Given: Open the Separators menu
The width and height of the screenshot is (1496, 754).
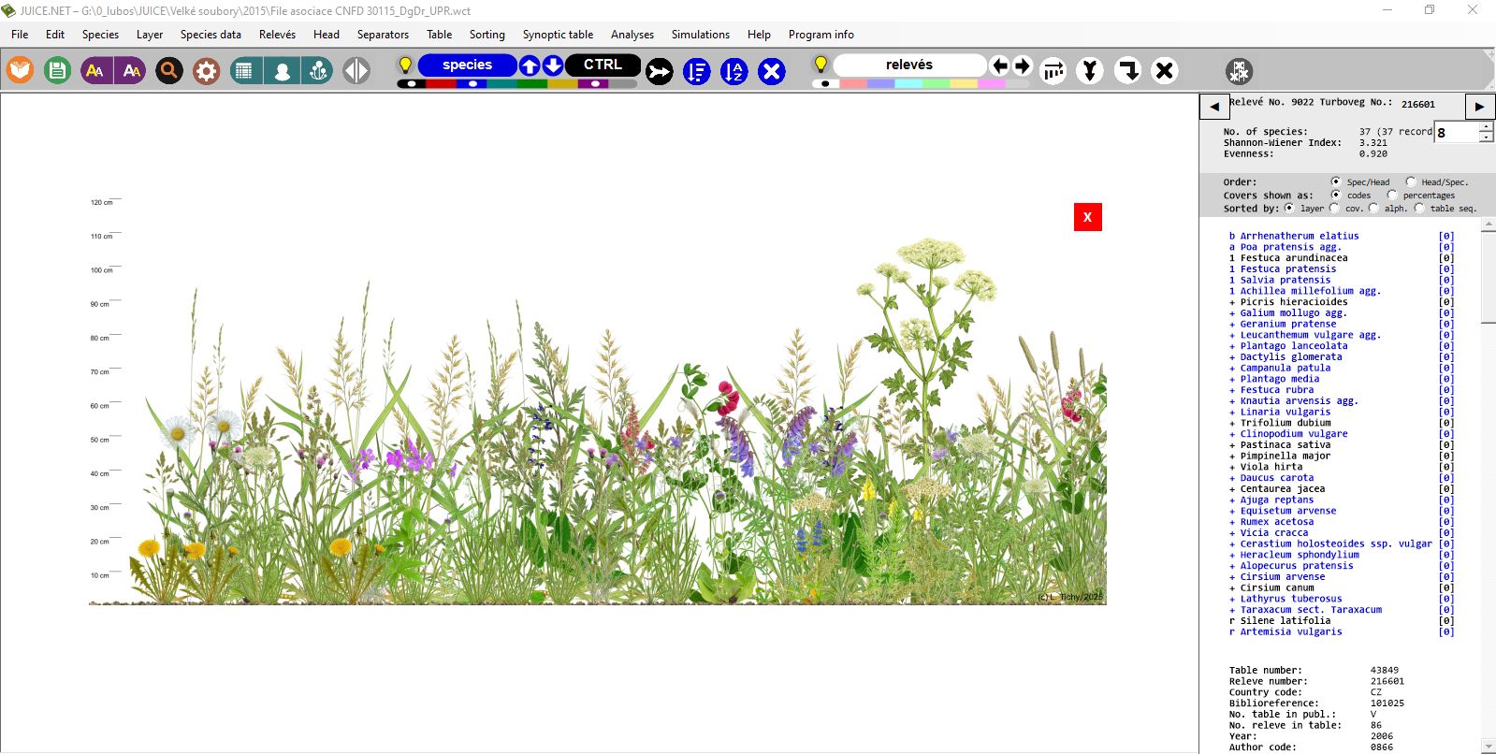Looking at the screenshot, I should coord(383,35).
